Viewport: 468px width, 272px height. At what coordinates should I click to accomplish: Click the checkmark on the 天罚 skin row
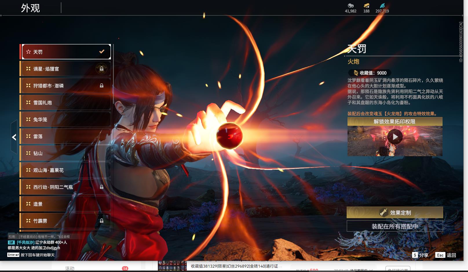click(x=102, y=52)
